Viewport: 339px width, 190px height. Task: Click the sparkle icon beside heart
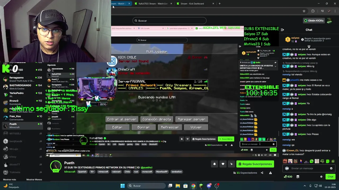coord(231,164)
